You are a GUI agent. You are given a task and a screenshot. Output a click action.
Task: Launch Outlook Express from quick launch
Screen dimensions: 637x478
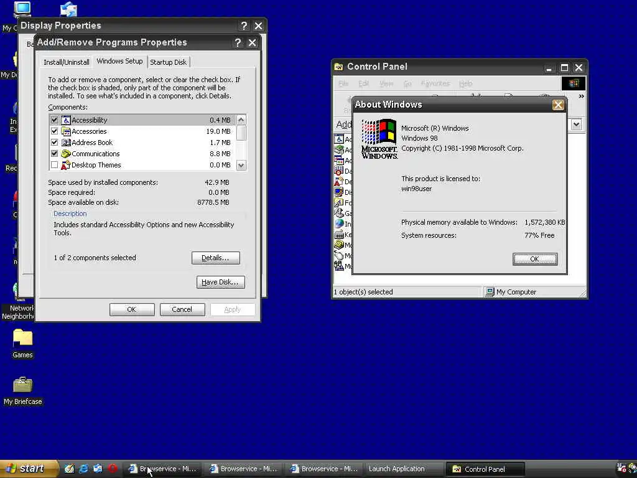[x=98, y=469]
